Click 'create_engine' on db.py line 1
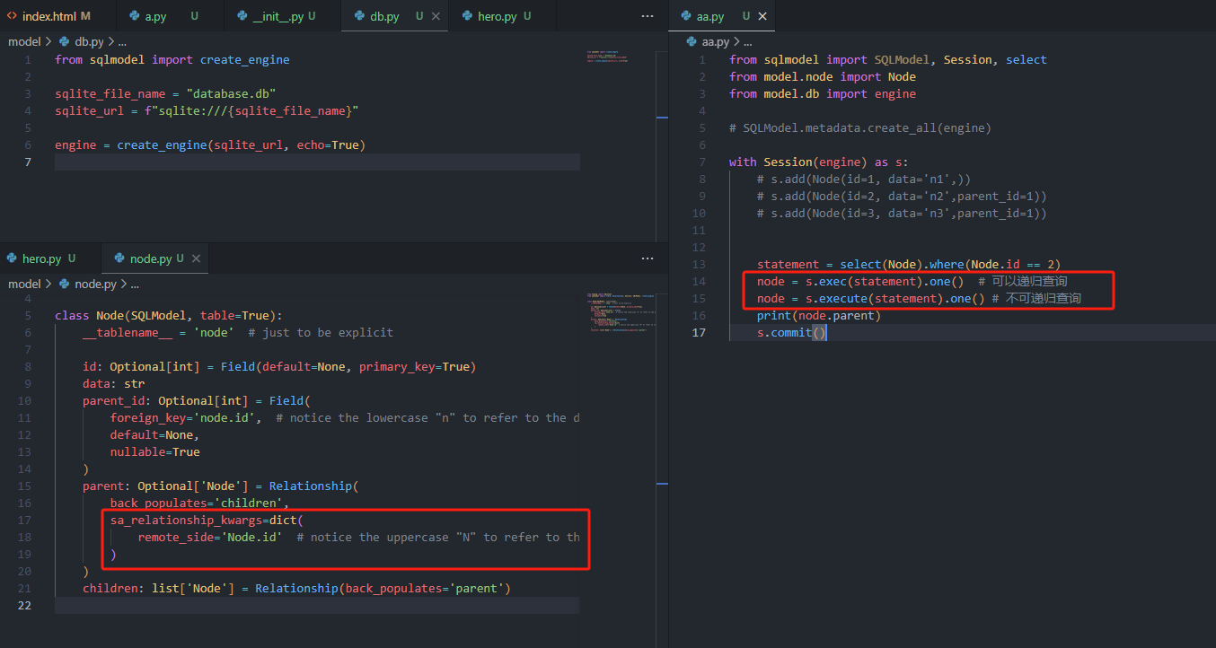 [x=244, y=59]
